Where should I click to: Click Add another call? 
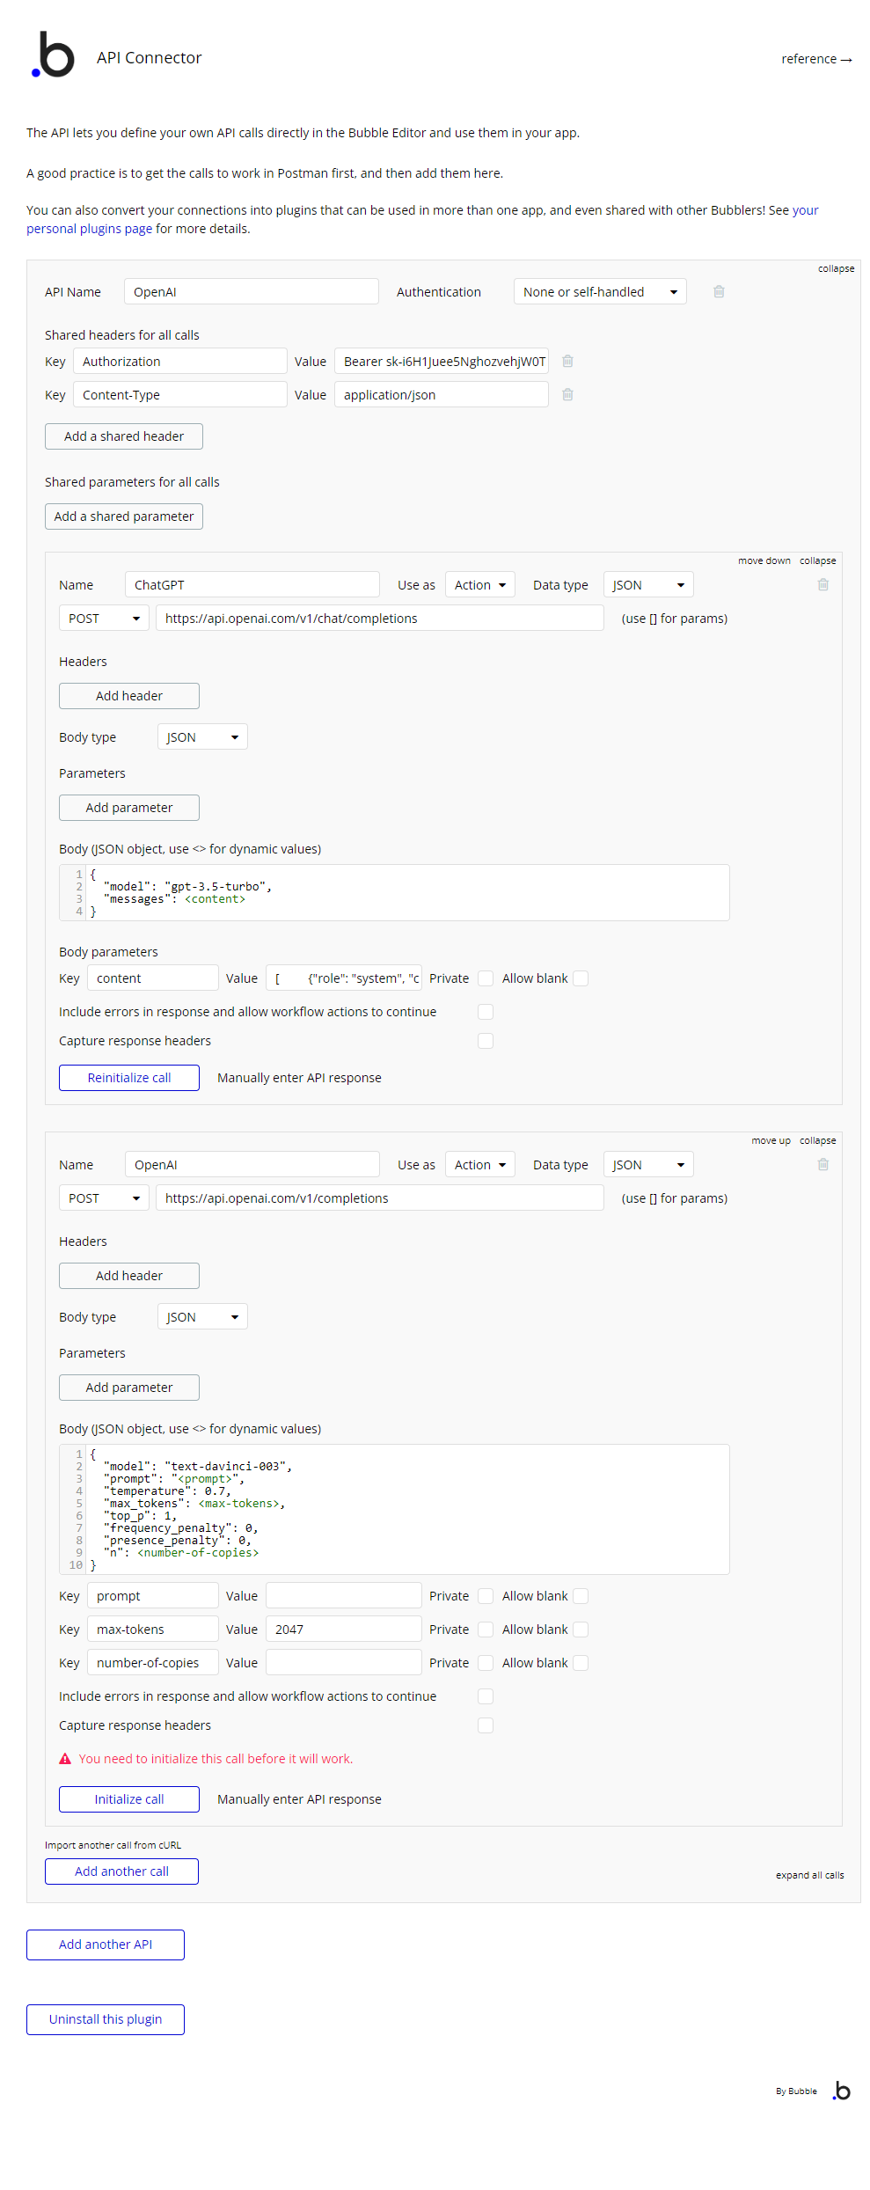121,1871
